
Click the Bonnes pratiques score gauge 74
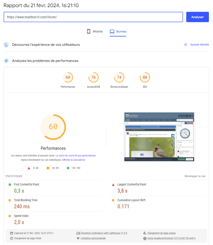pyautogui.click(x=119, y=78)
